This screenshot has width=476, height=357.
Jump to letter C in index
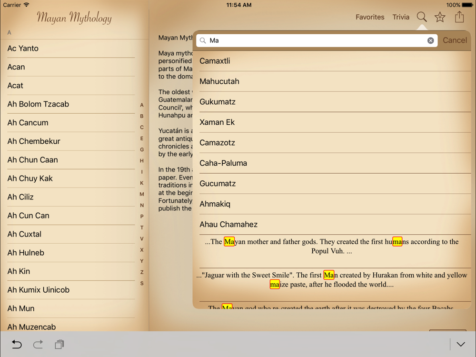pos(142,127)
